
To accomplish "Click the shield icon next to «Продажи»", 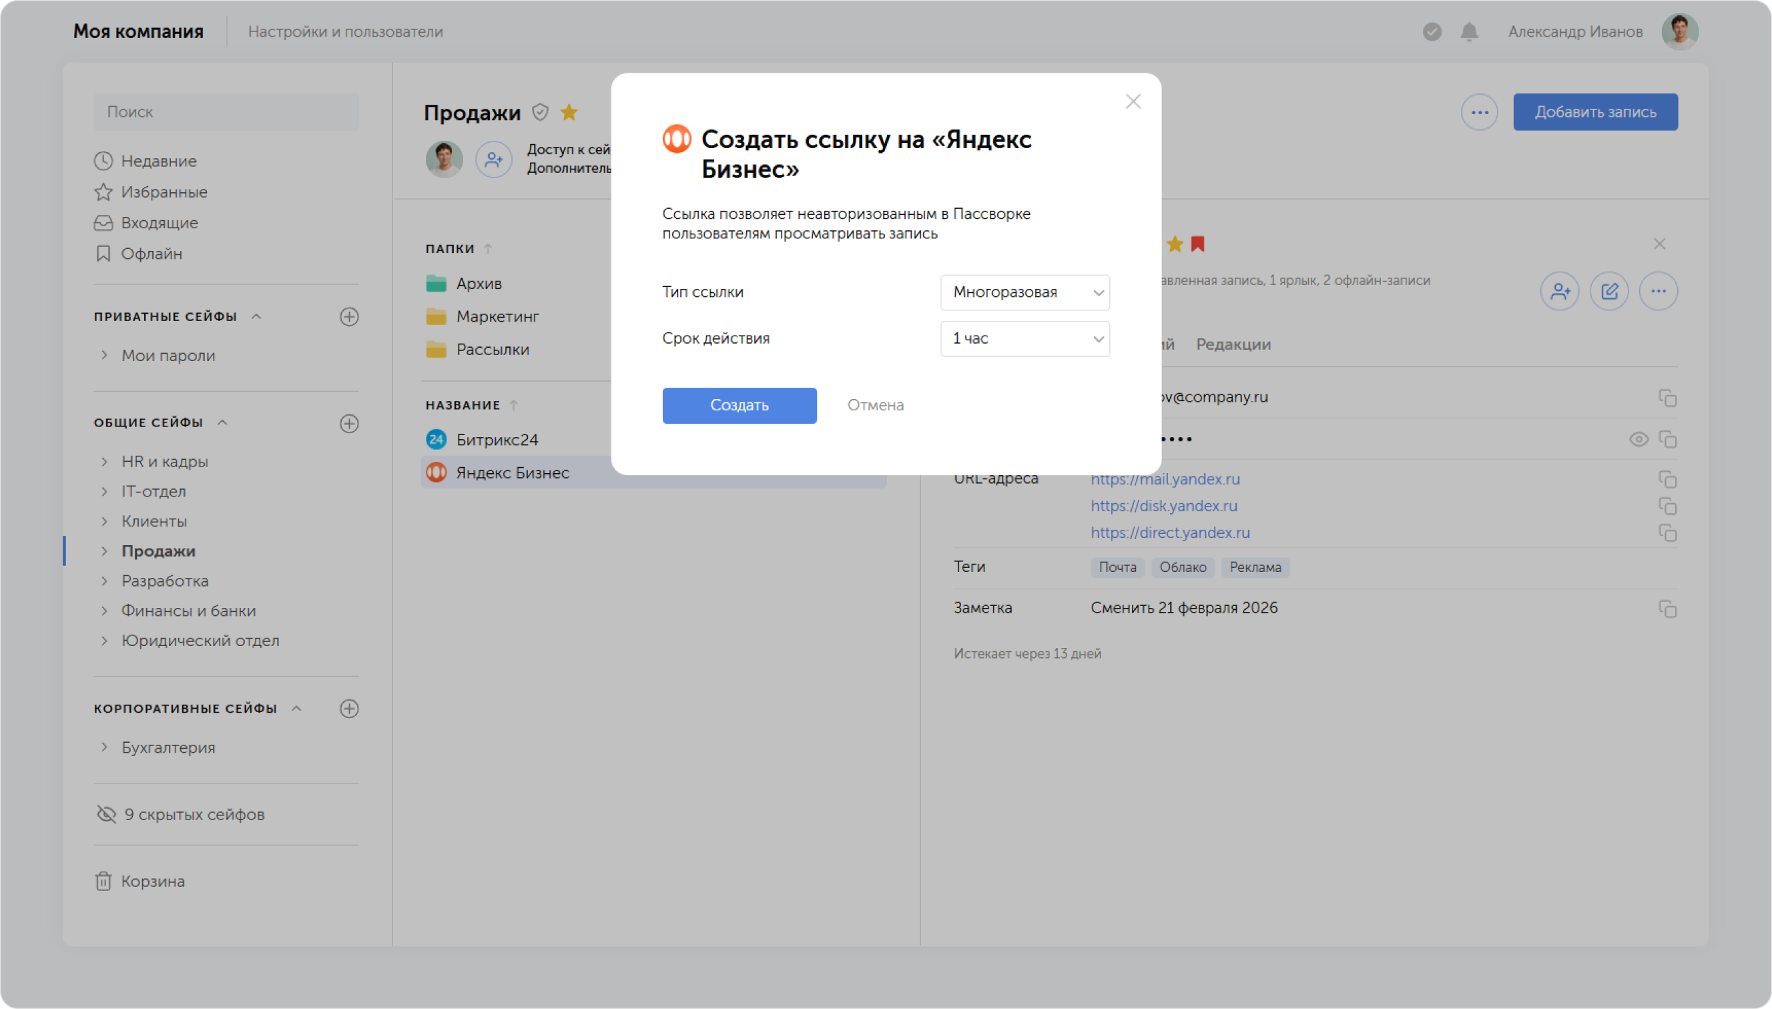I will point(540,112).
